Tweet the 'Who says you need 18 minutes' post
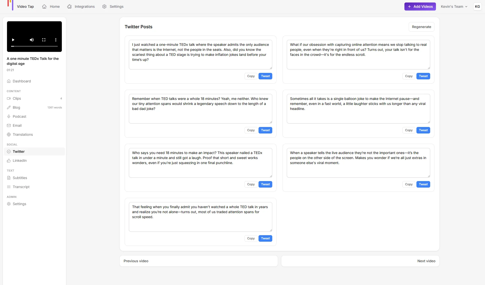 (265, 184)
